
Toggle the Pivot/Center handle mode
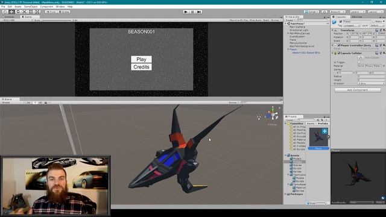tap(51, 12)
